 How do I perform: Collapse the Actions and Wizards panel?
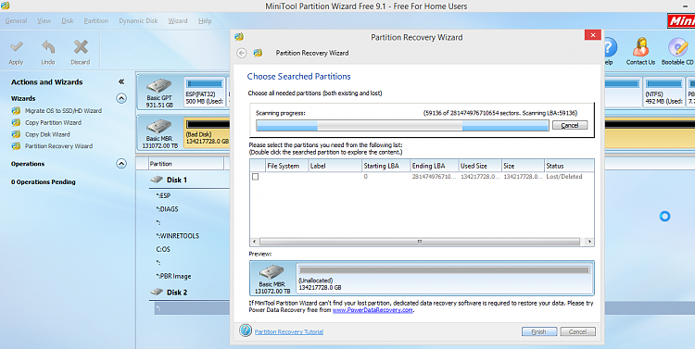click(121, 82)
